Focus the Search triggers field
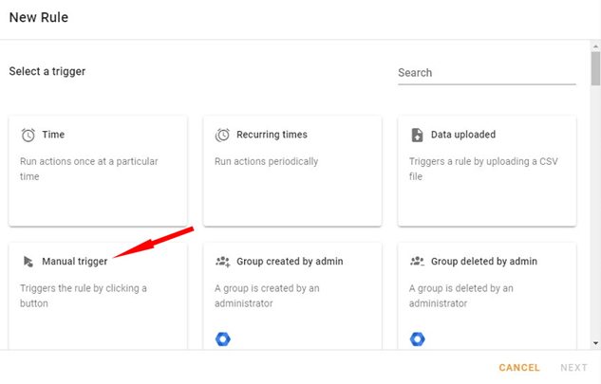The width and height of the screenshot is (601, 384). [x=487, y=73]
